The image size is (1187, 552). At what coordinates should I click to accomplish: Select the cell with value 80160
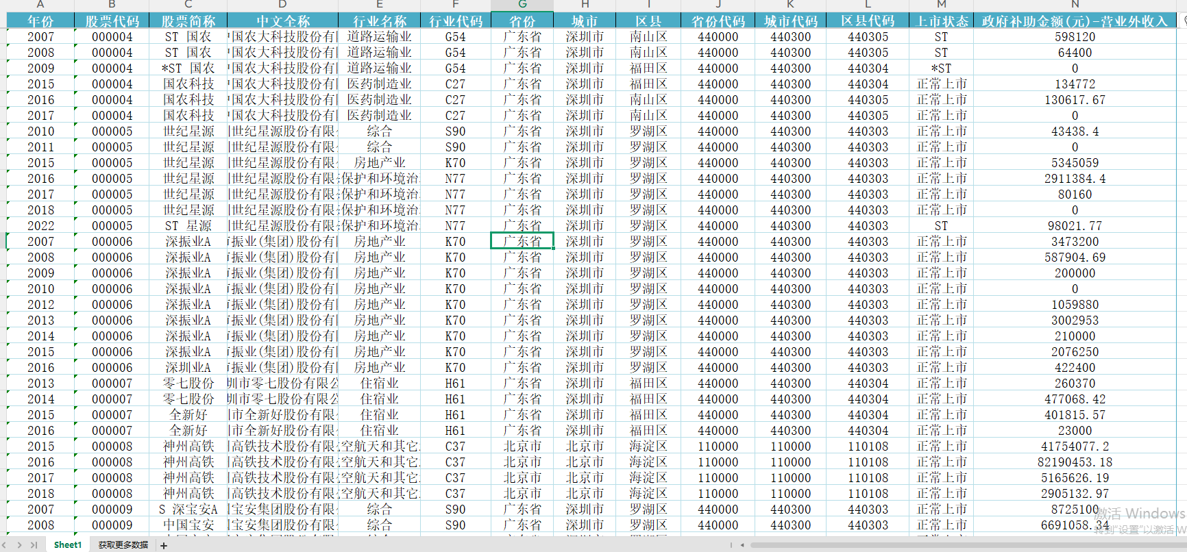tap(1075, 195)
